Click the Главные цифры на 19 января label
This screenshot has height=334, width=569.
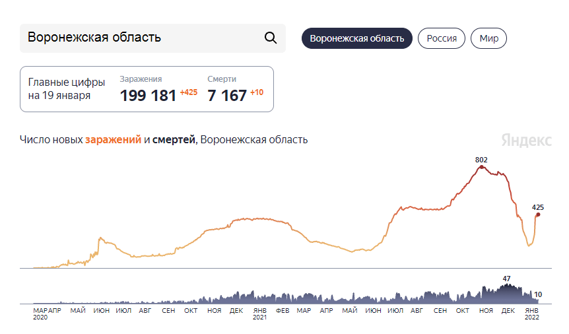(66, 89)
